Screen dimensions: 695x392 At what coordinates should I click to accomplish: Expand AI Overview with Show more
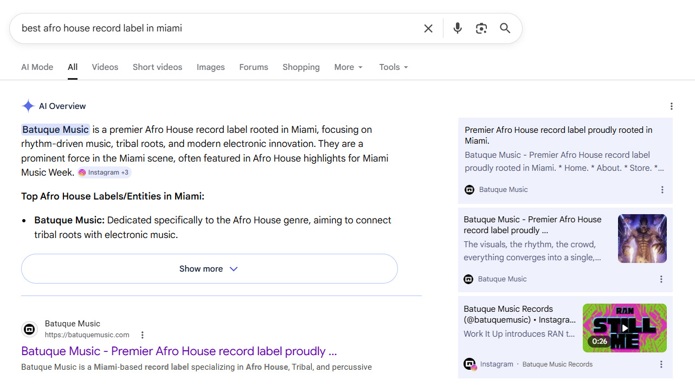coord(209,269)
